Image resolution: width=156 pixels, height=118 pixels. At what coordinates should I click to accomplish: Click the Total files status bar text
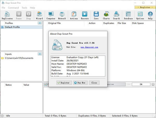click(x=55, y=116)
